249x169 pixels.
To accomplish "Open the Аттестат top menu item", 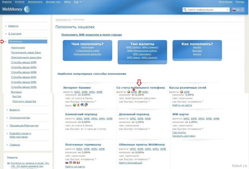I will point(20,2).
